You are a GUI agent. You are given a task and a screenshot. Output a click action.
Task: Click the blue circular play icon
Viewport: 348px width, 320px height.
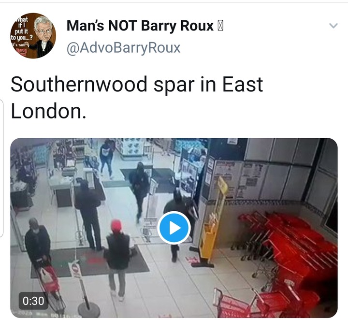pos(174,228)
